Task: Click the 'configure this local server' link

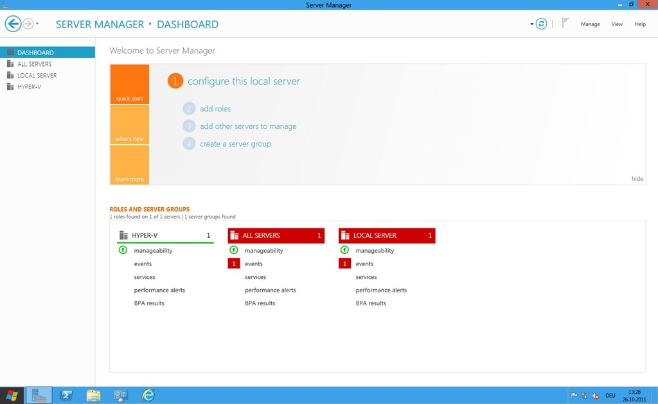Action: point(244,81)
